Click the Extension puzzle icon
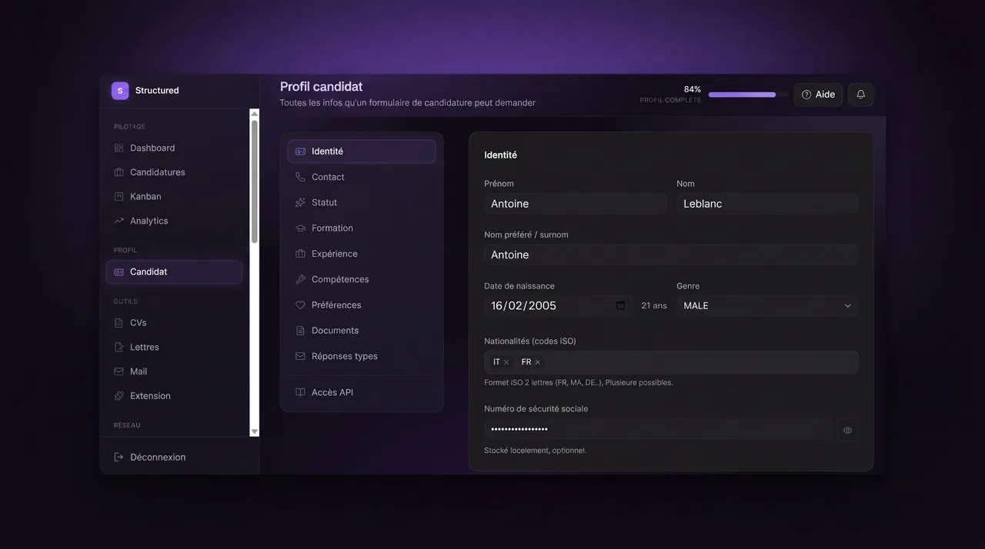The height and width of the screenshot is (549, 985). pyautogui.click(x=119, y=396)
